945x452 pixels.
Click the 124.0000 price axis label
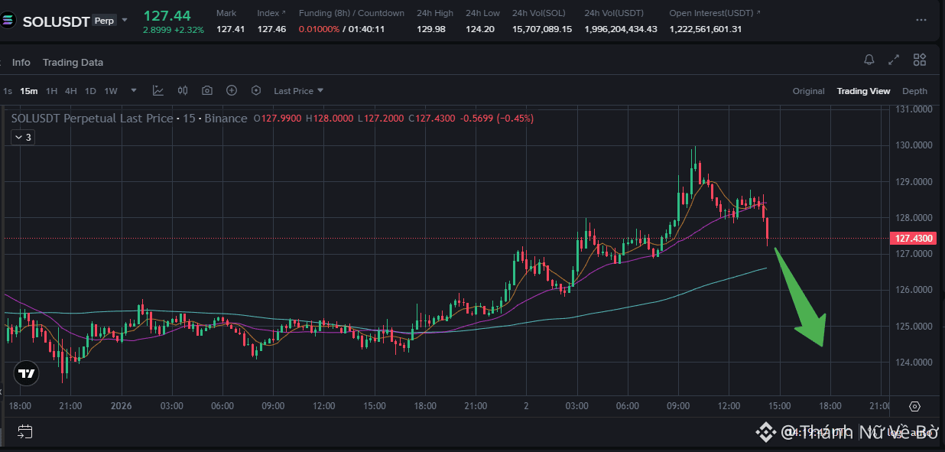[x=914, y=363]
